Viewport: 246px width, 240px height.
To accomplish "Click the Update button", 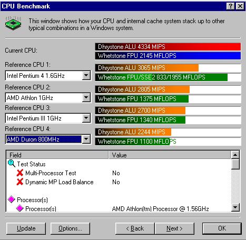I will click(26, 228).
